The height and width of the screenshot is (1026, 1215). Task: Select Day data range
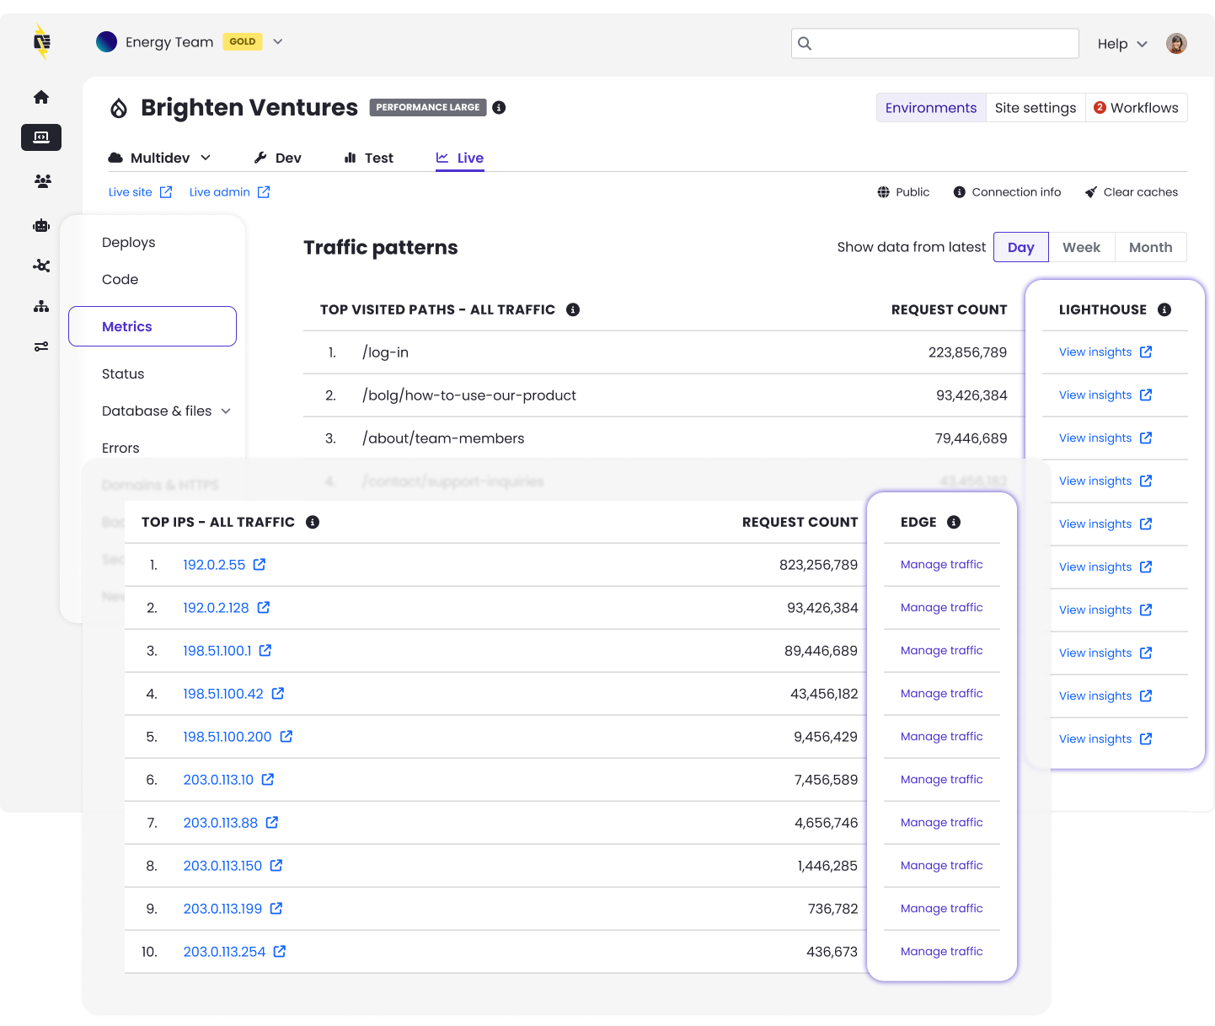[1020, 247]
